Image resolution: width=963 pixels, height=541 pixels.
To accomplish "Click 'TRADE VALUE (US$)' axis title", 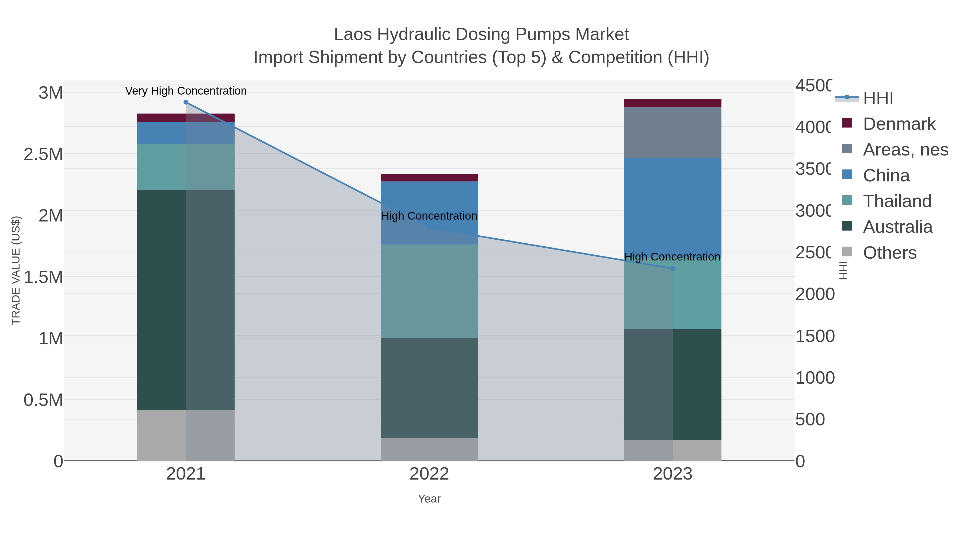I will [16, 270].
